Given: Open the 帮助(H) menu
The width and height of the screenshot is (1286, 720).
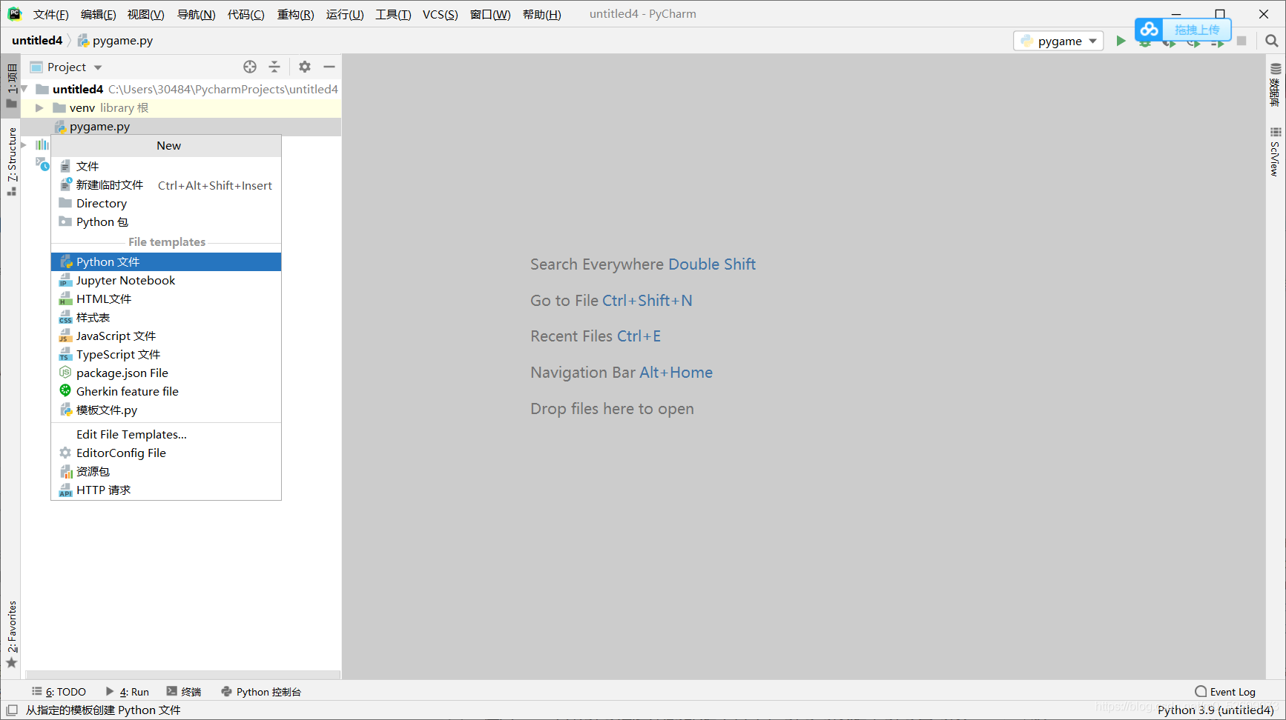Looking at the screenshot, I should [x=541, y=14].
